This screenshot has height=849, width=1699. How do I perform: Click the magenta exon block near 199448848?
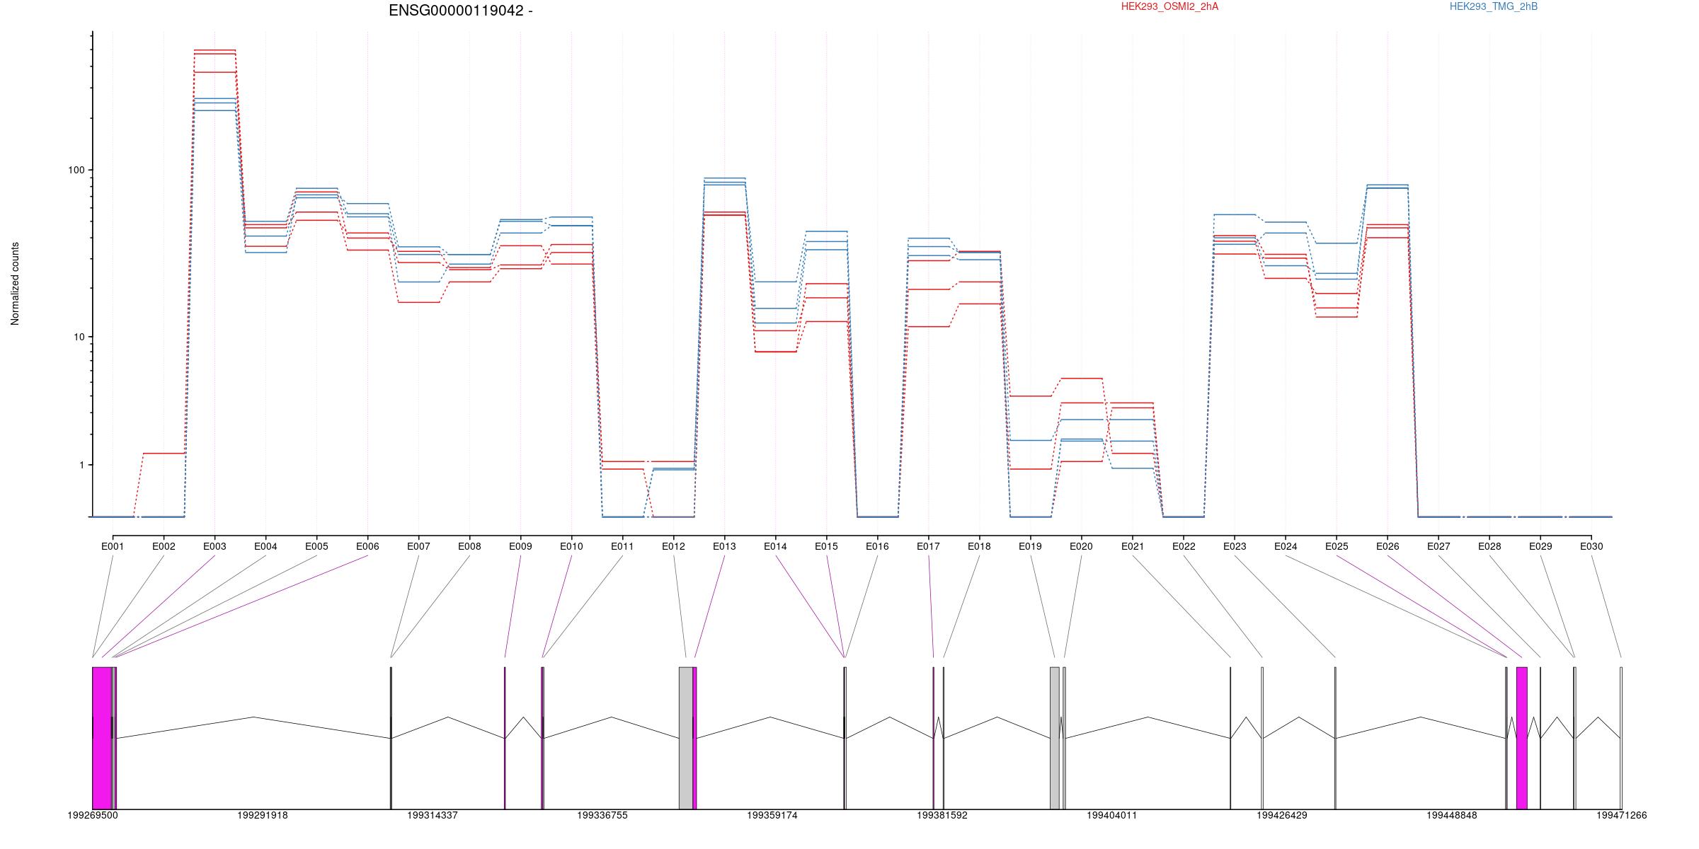tap(1522, 738)
